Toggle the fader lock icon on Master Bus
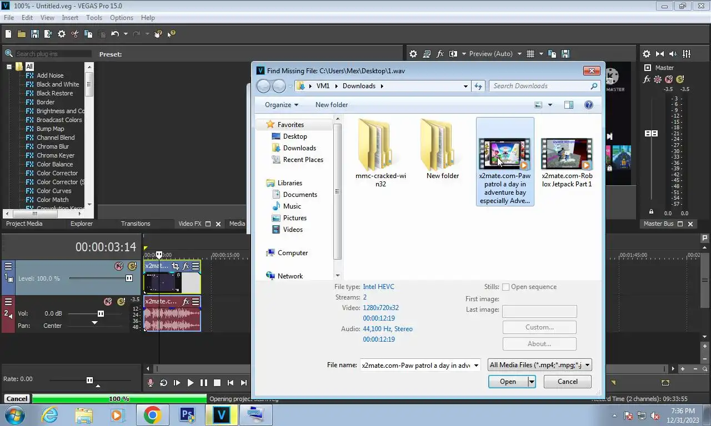 click(651, 212)
